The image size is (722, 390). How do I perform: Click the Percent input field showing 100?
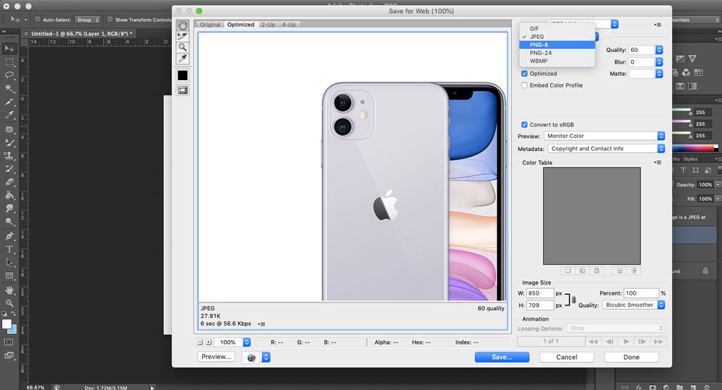click(641, 292)
